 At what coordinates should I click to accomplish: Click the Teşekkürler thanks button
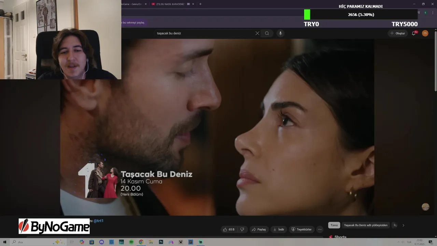click(301, 229)
